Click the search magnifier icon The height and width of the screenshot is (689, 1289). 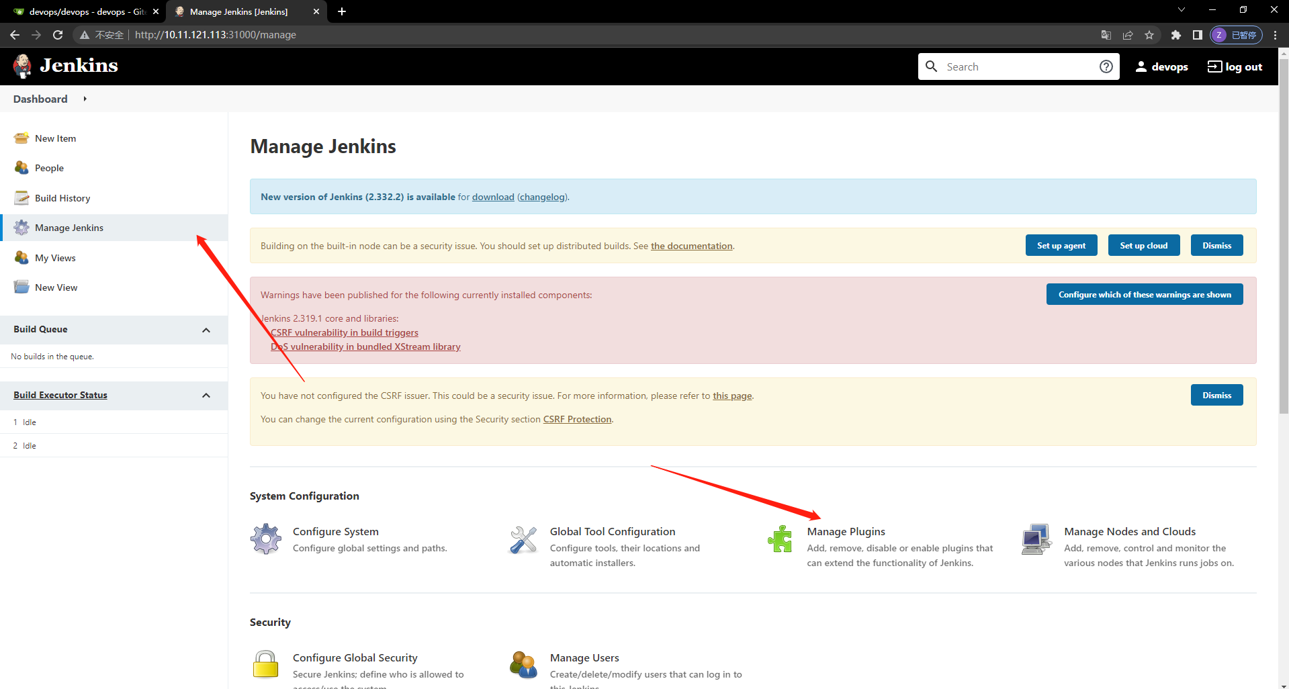point(932,66)
